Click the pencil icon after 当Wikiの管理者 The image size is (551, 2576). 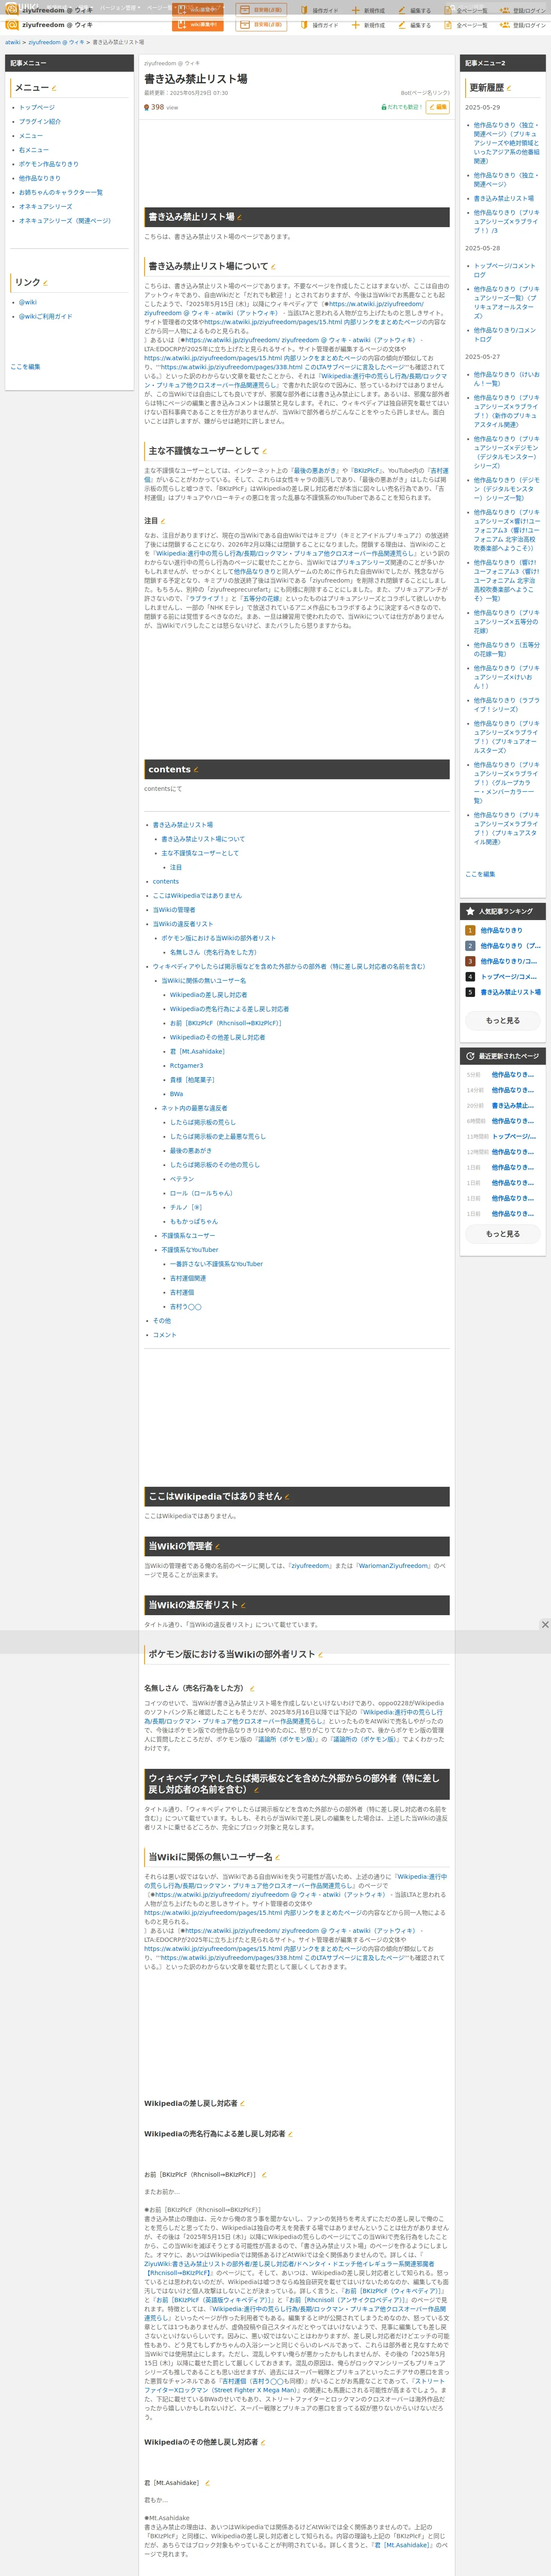click(x=217, y=1547)
